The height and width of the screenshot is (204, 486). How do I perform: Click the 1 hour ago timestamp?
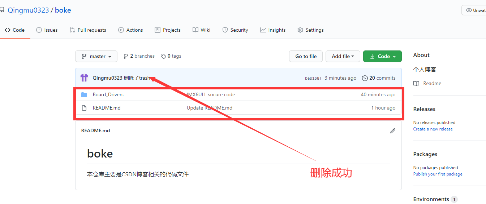[383, 108]
